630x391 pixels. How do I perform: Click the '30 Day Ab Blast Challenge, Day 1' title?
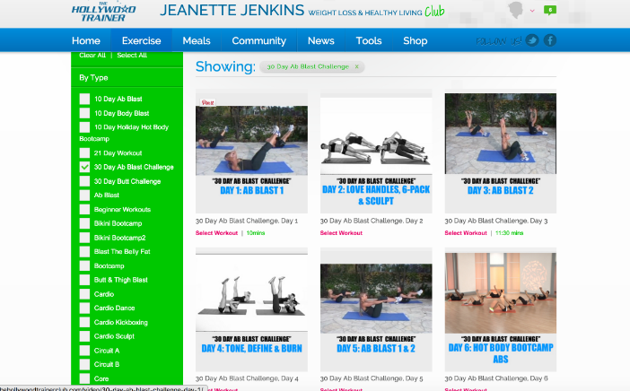[x=247, y=221]
